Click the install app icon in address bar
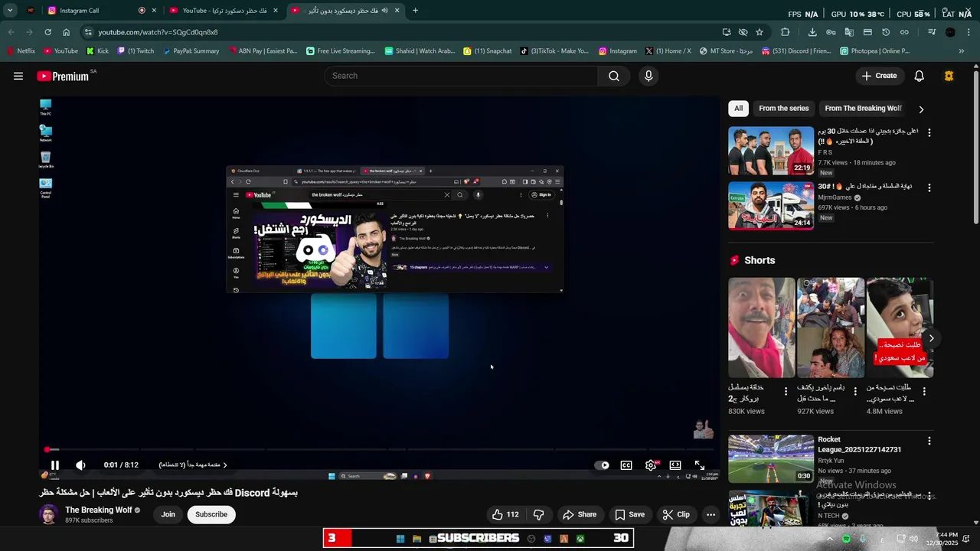980x551 pixels. [x=726, y=32]
